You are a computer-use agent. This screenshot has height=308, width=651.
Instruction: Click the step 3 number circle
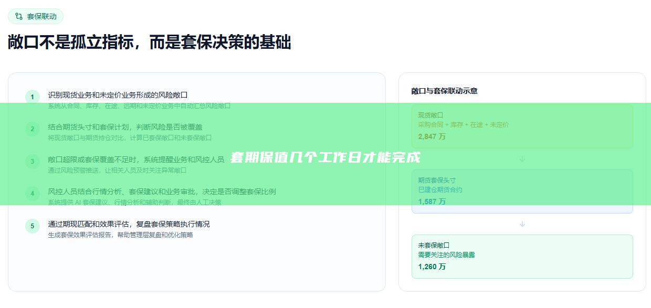click(32, 162)
